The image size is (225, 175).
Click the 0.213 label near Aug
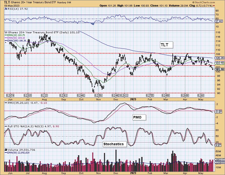tap(44, 95)
